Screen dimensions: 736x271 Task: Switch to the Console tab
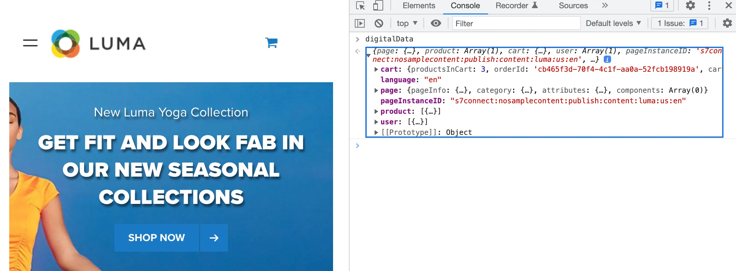tap(465, 6)
